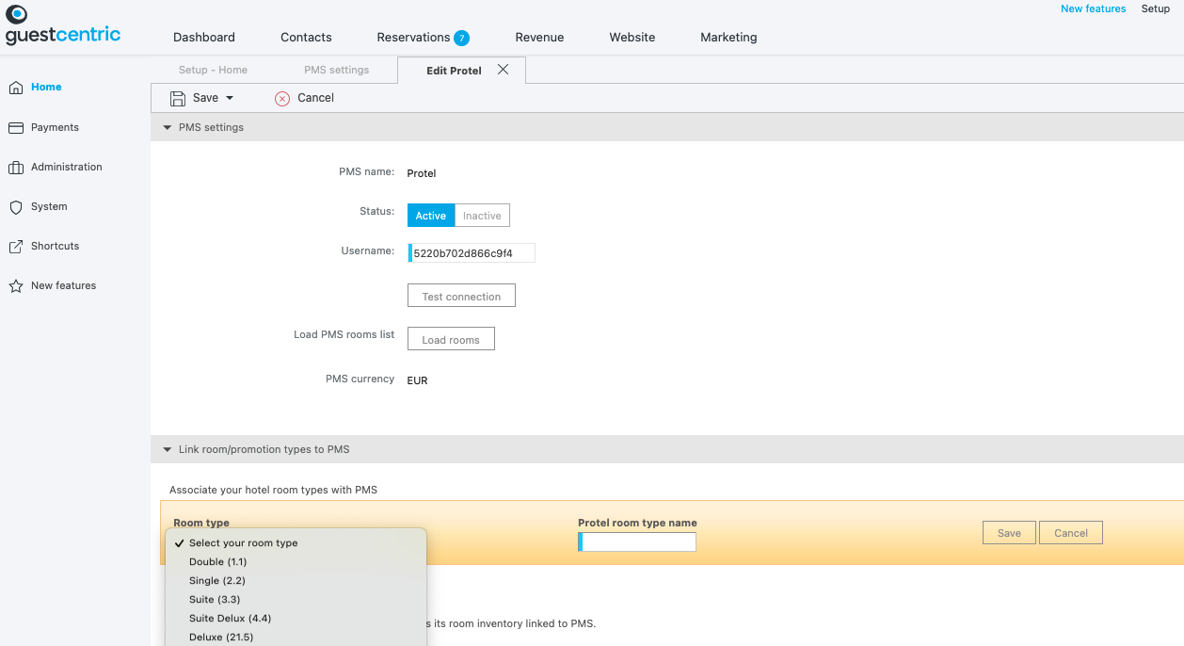
Task: Open Setup link at top right
Action: tap(1156, 8)
